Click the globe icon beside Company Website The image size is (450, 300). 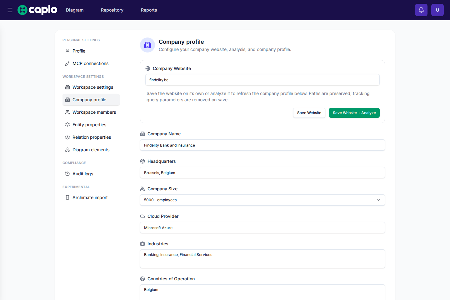(x=148, y=68)
